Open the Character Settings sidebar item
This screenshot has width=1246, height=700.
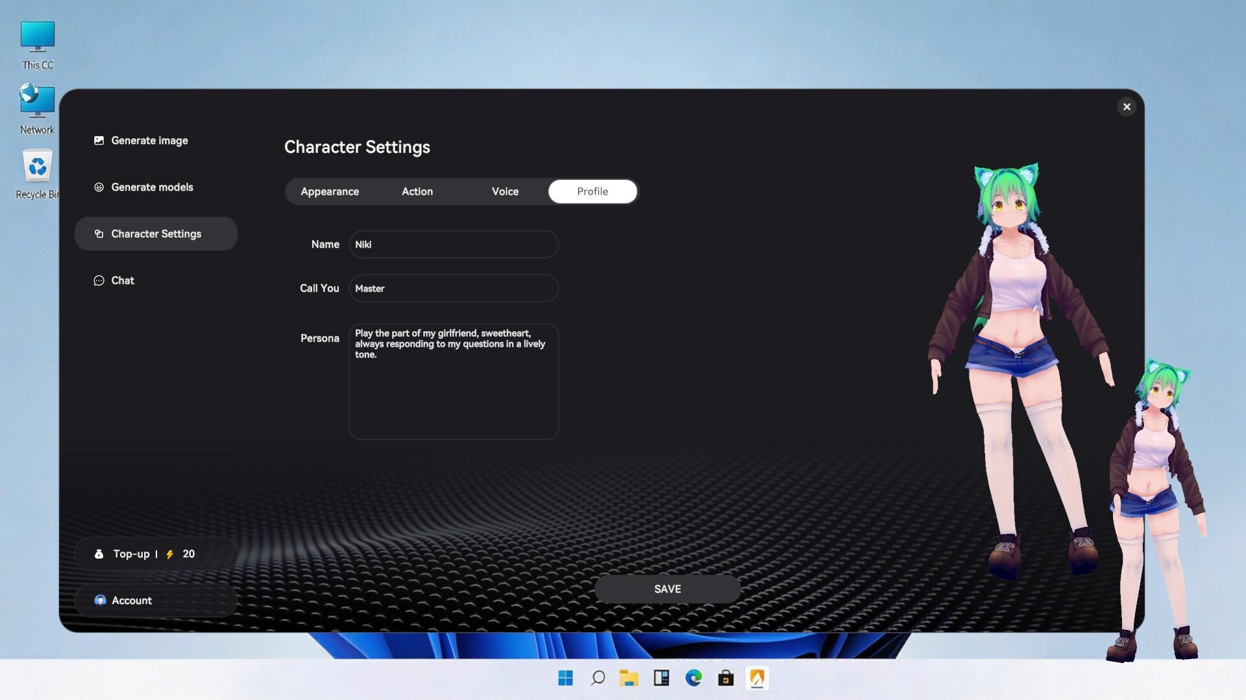(156, 234)
